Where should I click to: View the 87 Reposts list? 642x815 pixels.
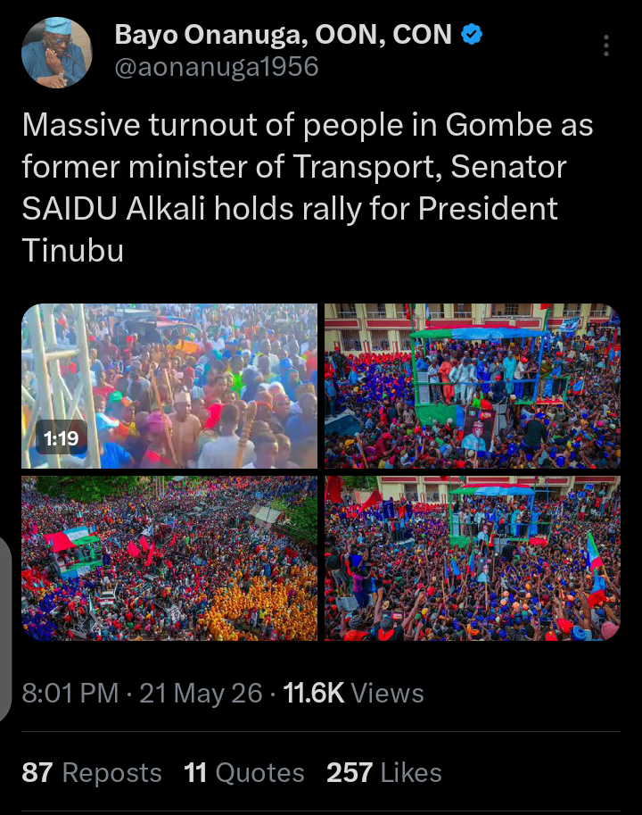tap(92, 772)
